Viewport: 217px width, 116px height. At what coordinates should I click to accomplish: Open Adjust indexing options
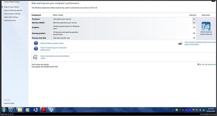click(13, 10)
